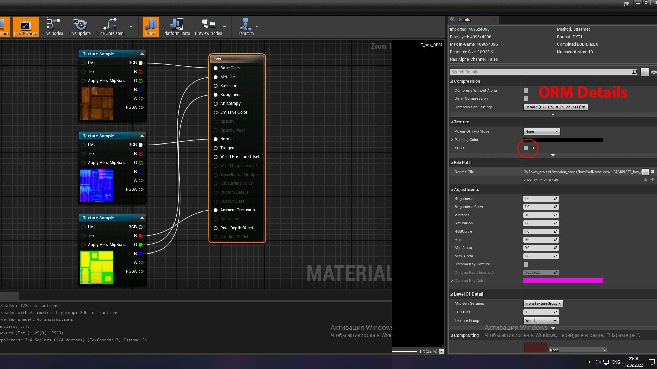This screenshot has width=657, height=369.
Task: Click the Source File browse button
Action: coord(645,172)
